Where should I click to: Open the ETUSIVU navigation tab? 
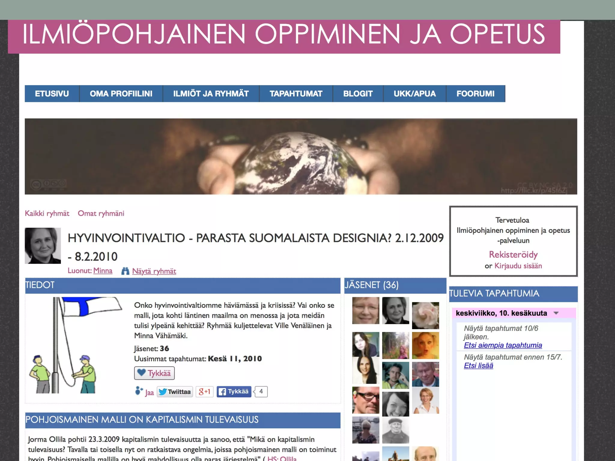pos(52,94)
